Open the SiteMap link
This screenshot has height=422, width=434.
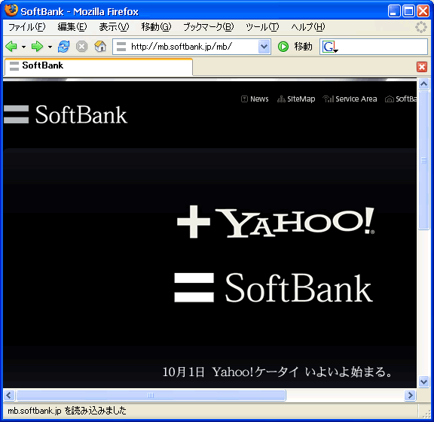point(296,99)
